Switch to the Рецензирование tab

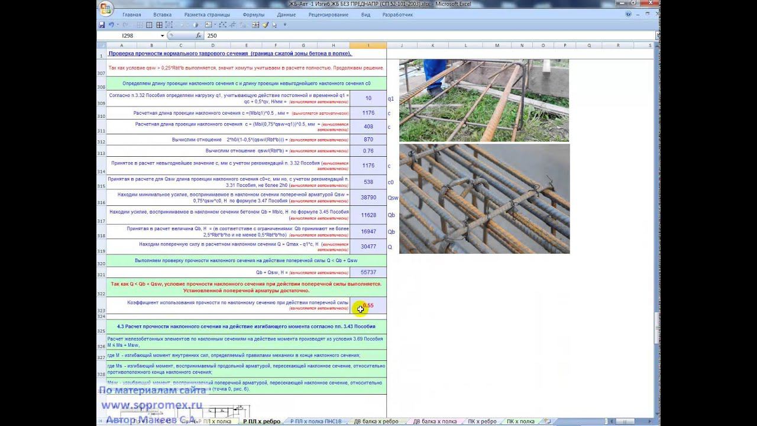point(328,14)
